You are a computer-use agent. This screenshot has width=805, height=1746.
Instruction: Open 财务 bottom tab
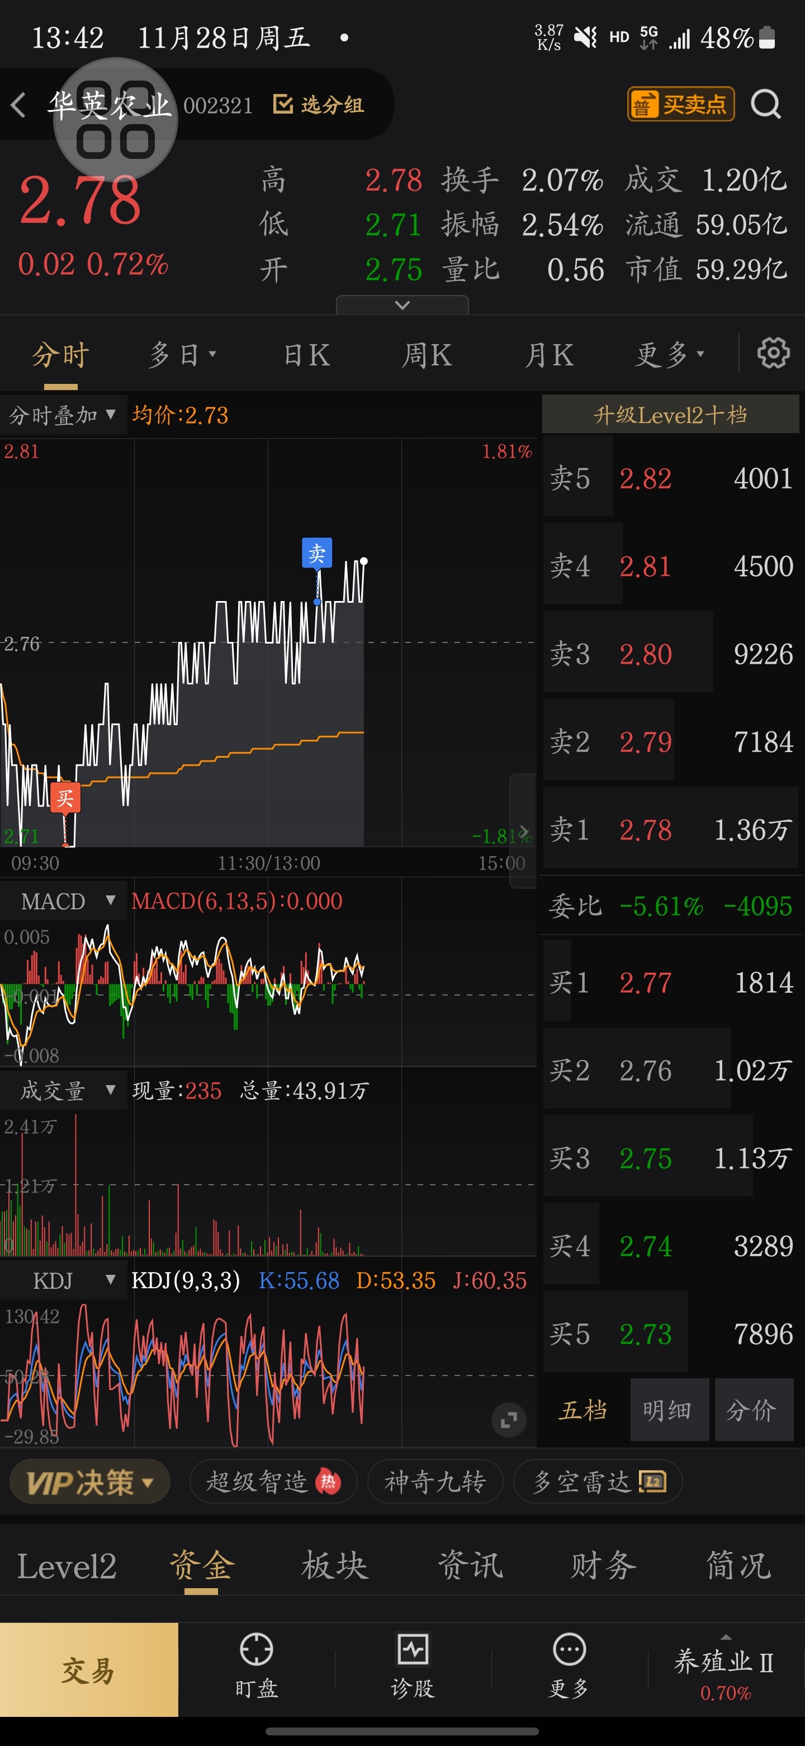(603, 1566)
